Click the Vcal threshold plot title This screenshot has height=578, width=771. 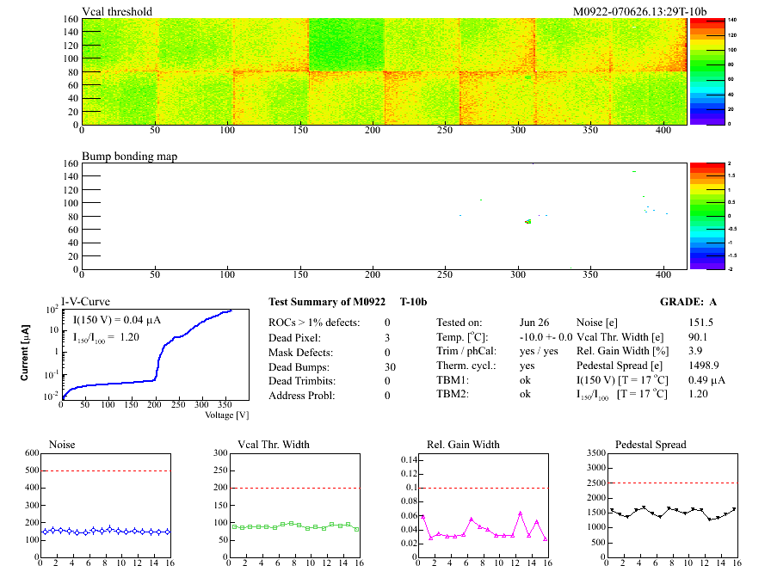117,11
